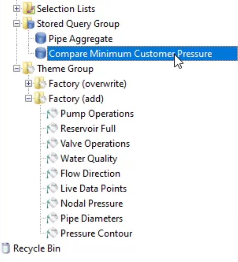Select the Nodal Pressure theme
This screenshot has width=238, height=262.
92,203
